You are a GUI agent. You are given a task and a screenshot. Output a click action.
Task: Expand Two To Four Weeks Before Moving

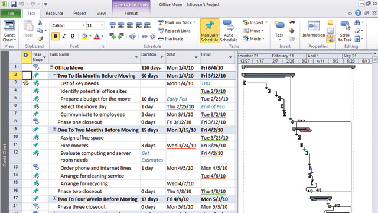click(54, 198)
